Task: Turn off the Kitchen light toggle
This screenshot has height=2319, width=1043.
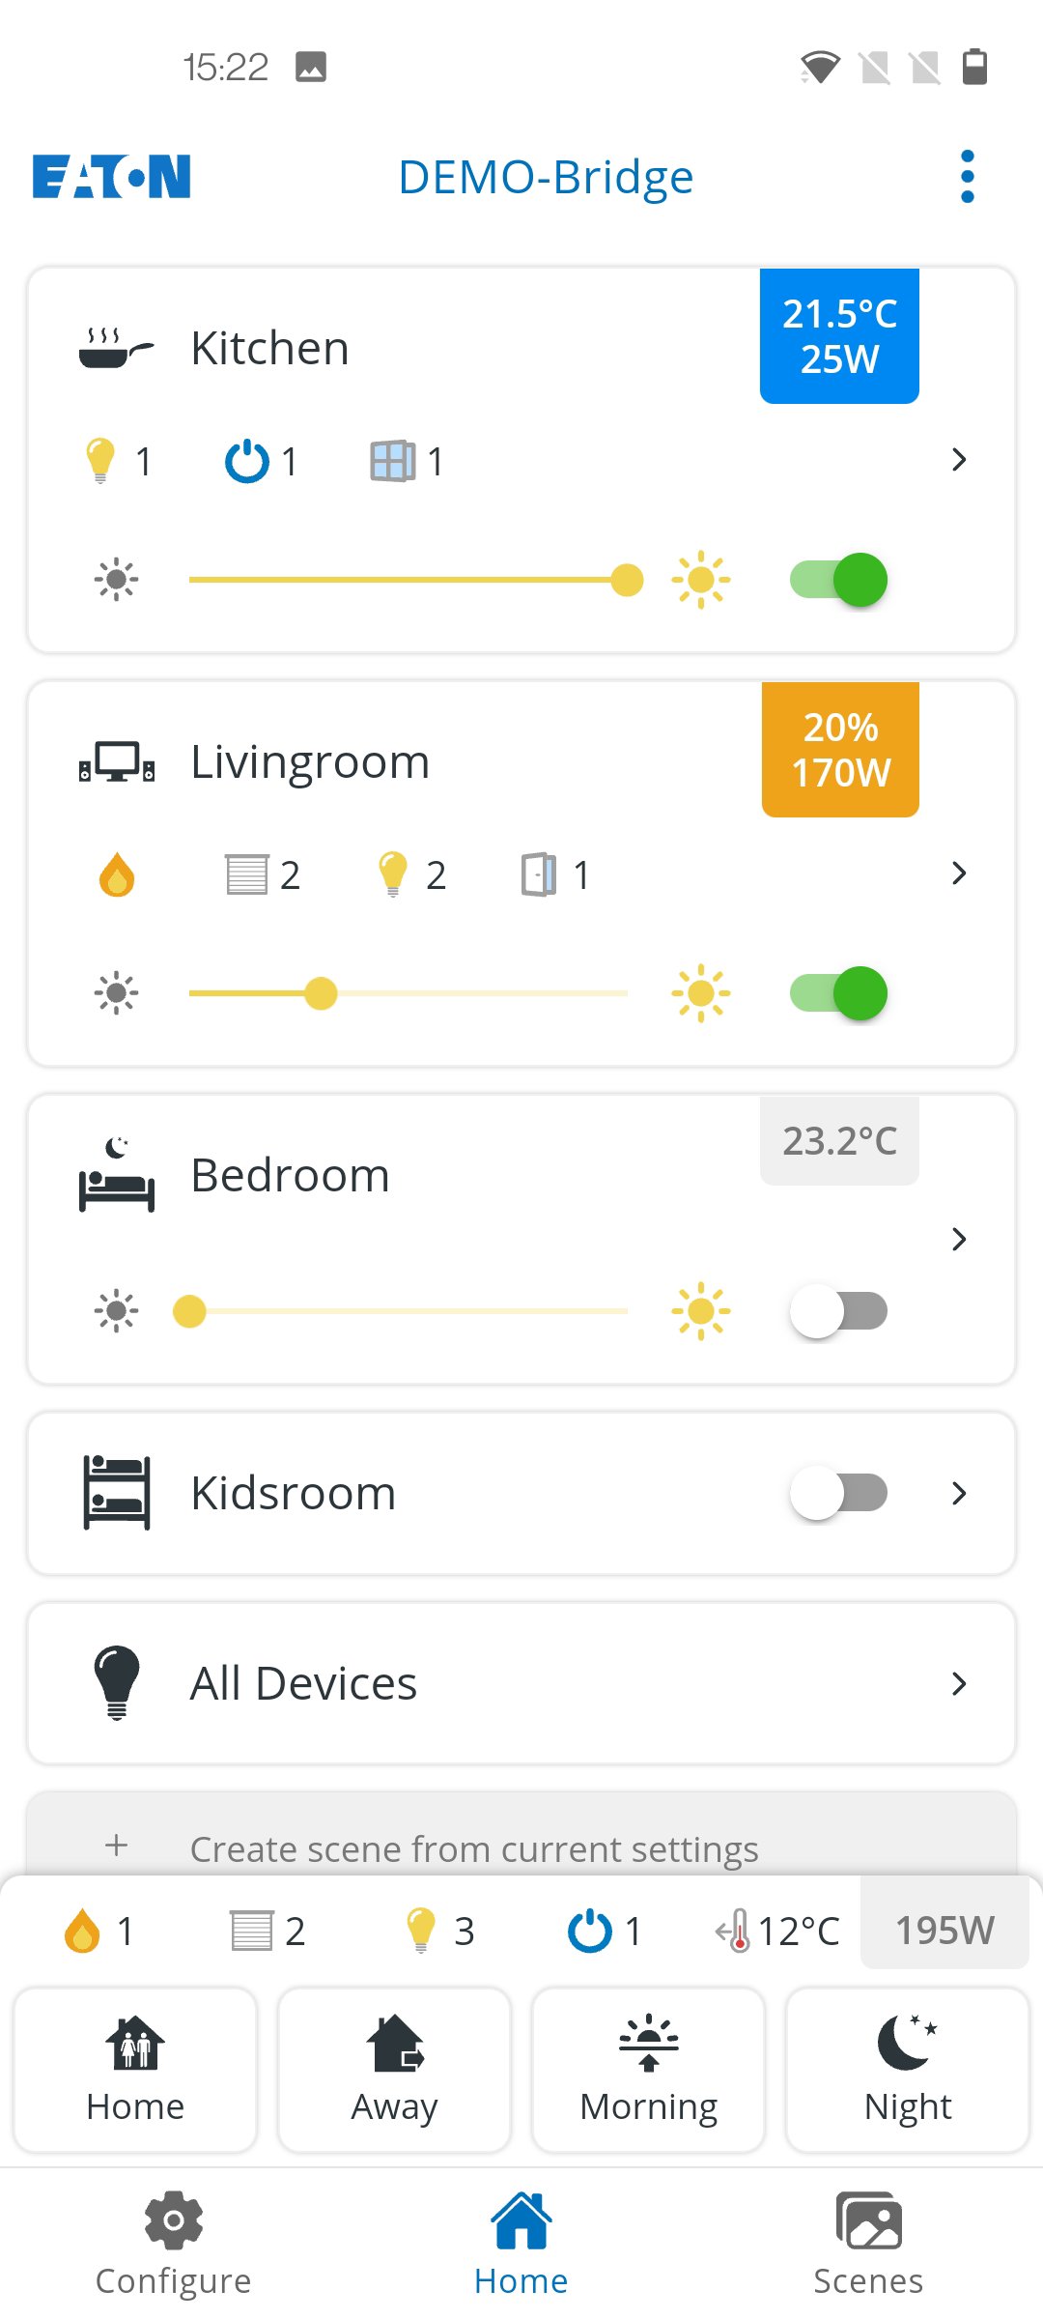Action: click(x=838, y=580)
